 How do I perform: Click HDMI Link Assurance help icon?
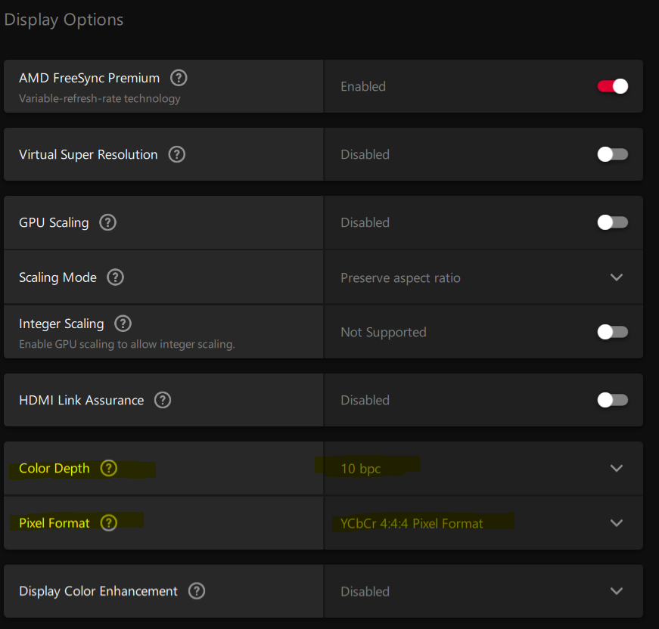pyautogui.click(x=163, y=400)
